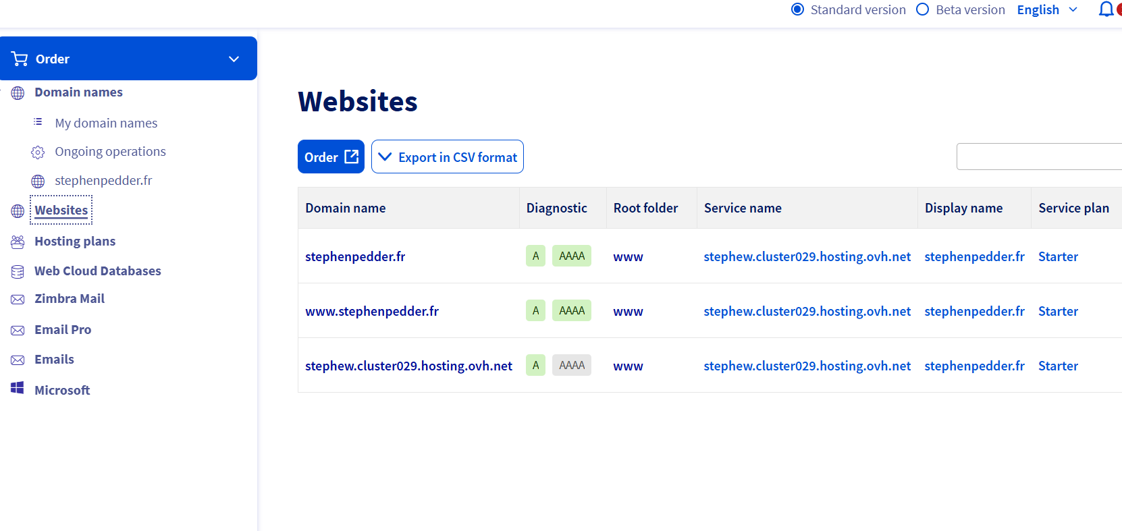Viewport: 1122px width, 531px height.
Task: Click the envelope icon beside Zimbra Mail
Action: (18, 300)
